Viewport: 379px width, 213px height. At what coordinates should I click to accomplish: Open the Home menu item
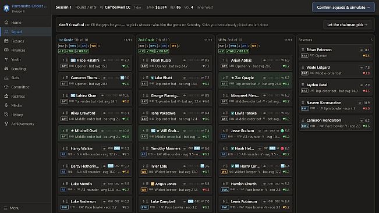pyautogui.click(x=26, y=23)
